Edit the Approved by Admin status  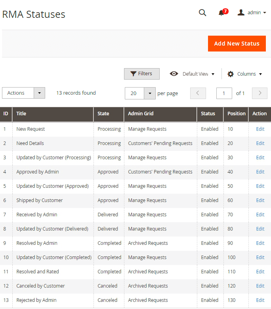tap(260, 172)
